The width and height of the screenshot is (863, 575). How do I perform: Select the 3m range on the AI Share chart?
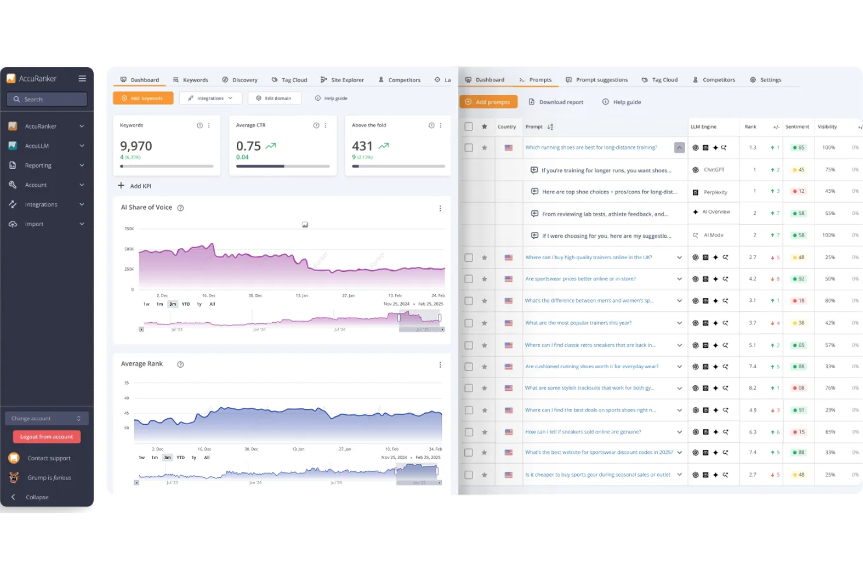pyautogui.click(x=172, y=304)
